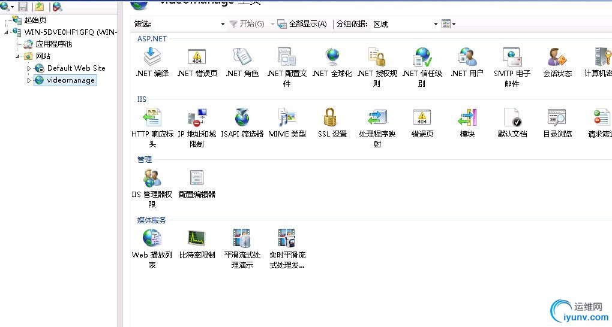Image resolution: width=612 pixels, height=327 pixels.
Task: Open the .NET 编译 feature
Action: [152, 62]
